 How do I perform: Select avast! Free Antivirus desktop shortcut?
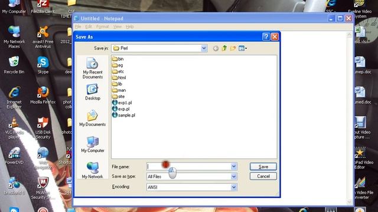43,37
